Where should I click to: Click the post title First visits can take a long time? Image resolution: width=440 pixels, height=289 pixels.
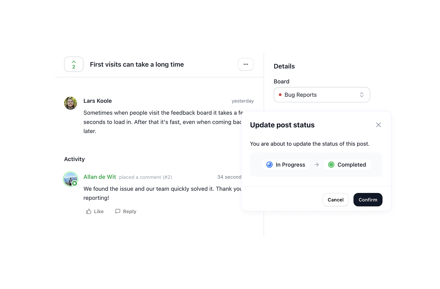(x=137, y=64)
